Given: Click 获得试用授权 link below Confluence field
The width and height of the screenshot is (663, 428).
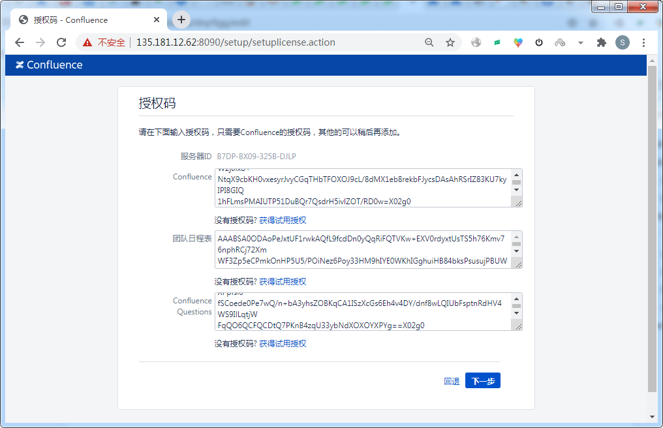Looking at the screenshot, I should [x=283, y=221].
